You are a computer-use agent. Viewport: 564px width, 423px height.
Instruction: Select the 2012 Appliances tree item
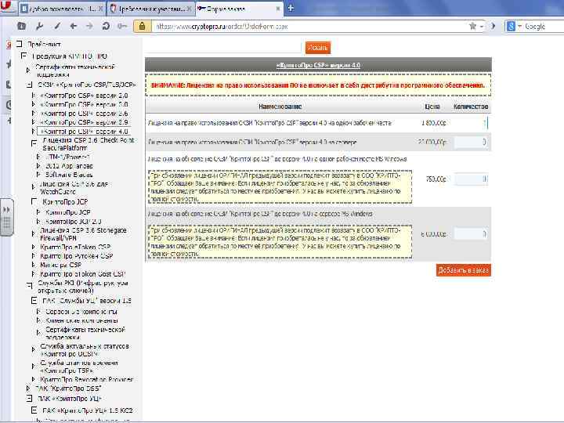coord(69,166)
